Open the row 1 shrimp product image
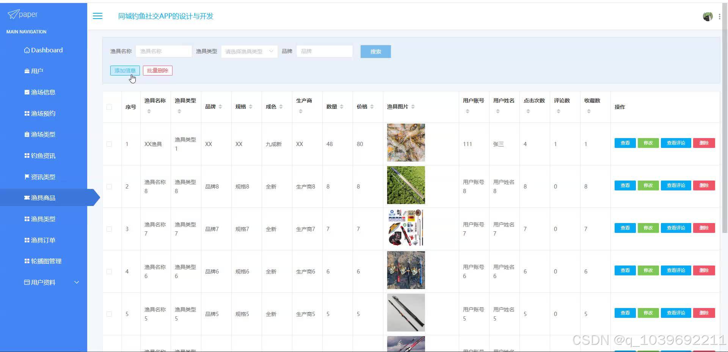728x352 pixels. coord(406,143)
